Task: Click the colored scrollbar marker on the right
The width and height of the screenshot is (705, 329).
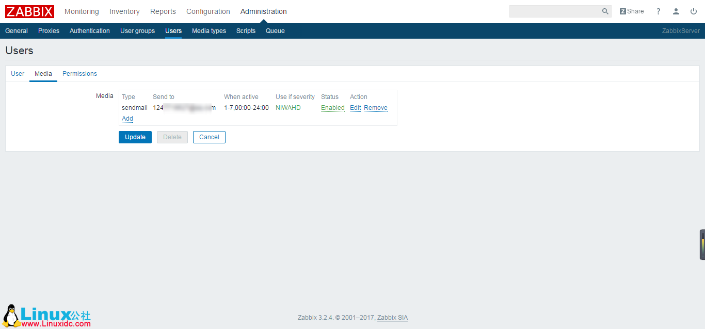Action: [x=701, y=244]
